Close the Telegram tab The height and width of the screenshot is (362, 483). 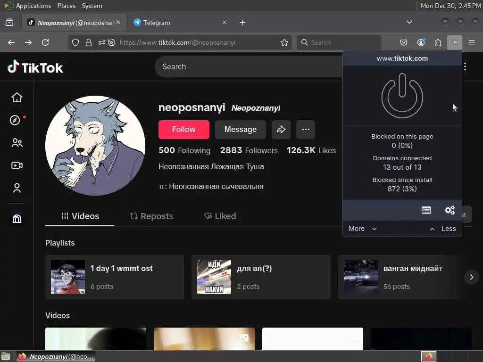[x=225, y=22]
